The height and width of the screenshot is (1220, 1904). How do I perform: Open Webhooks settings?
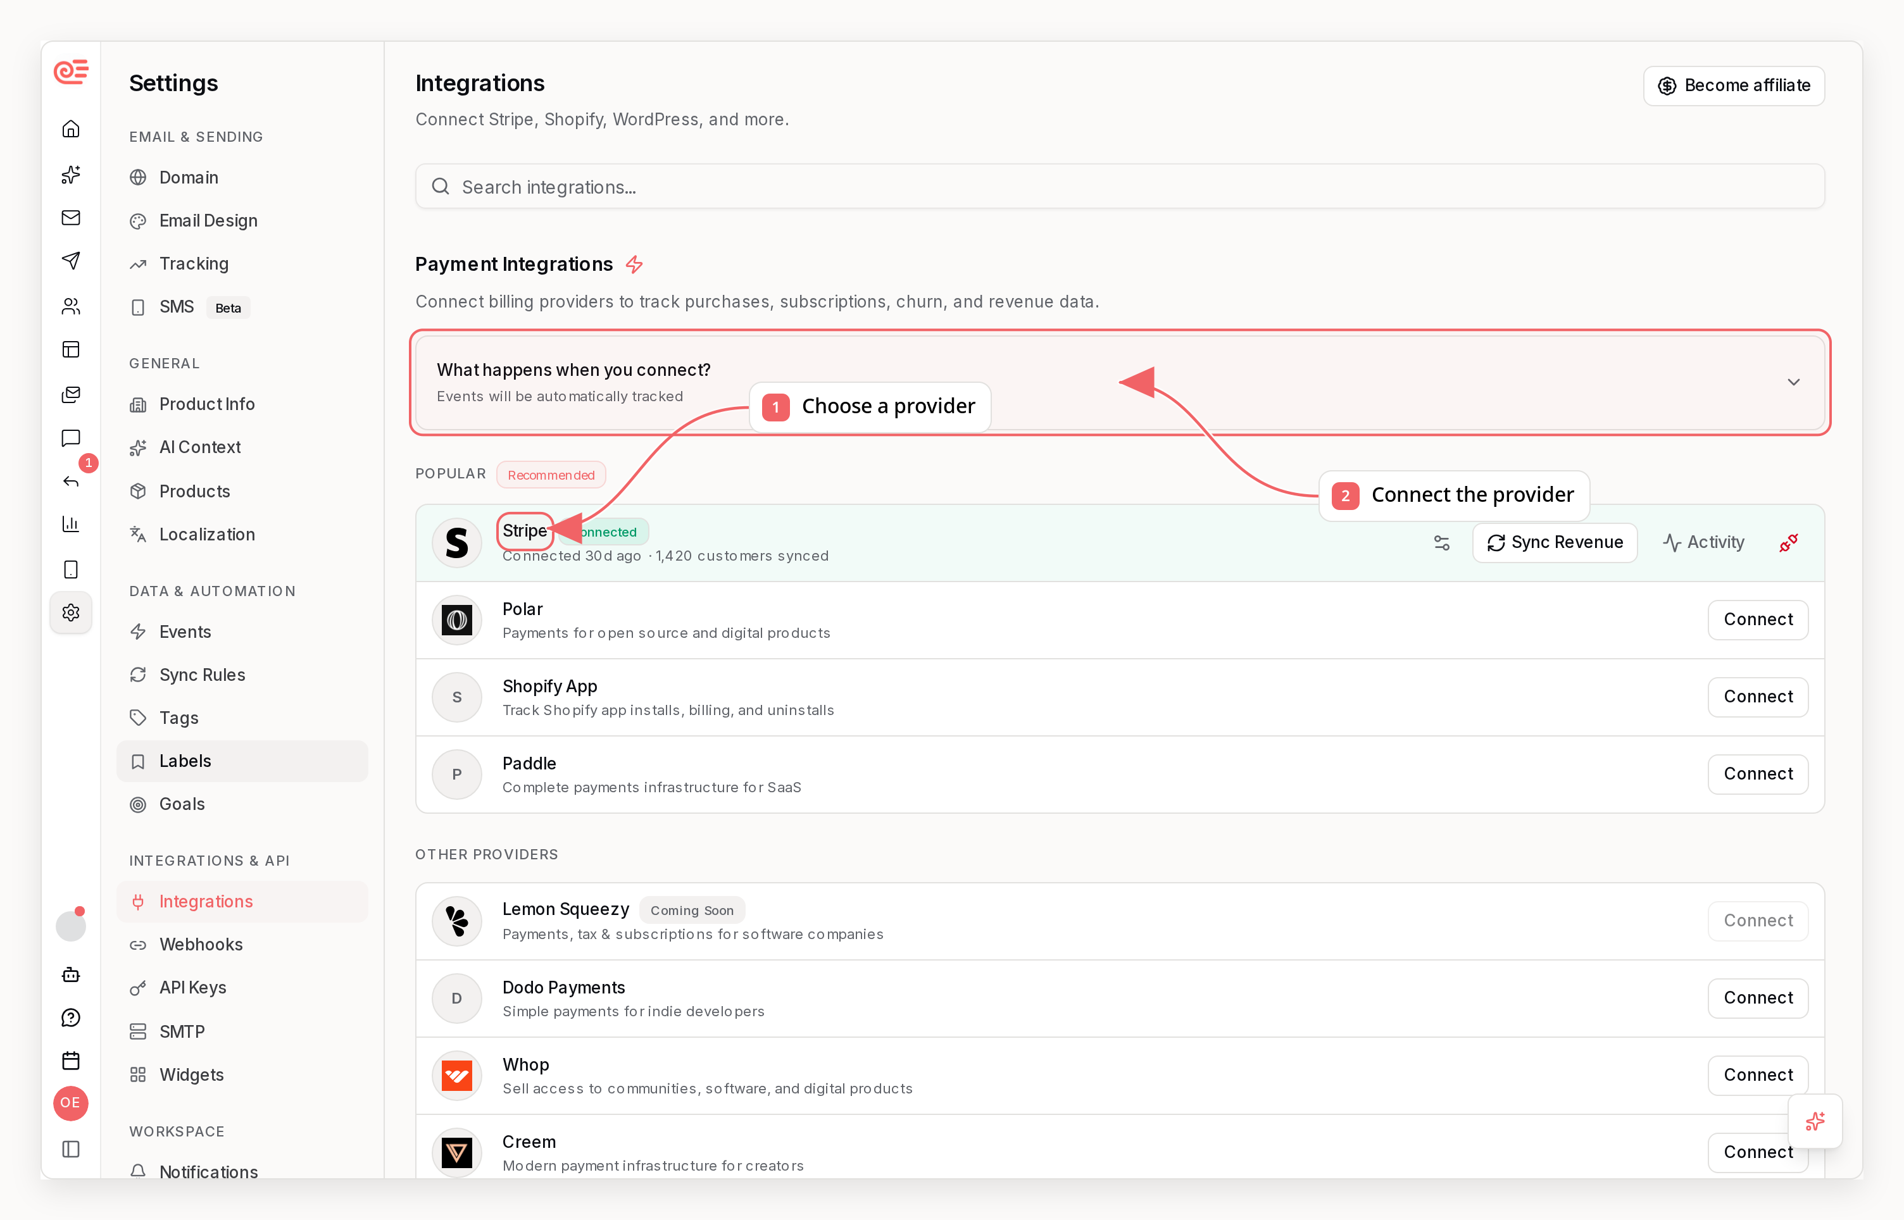click(242, 945)
